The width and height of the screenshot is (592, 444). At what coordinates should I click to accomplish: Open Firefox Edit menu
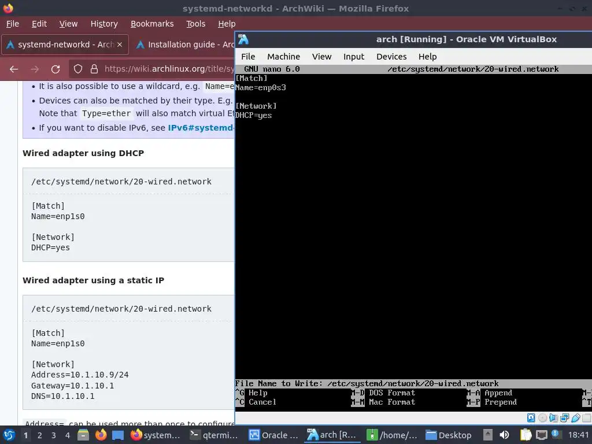pos(39,24)
